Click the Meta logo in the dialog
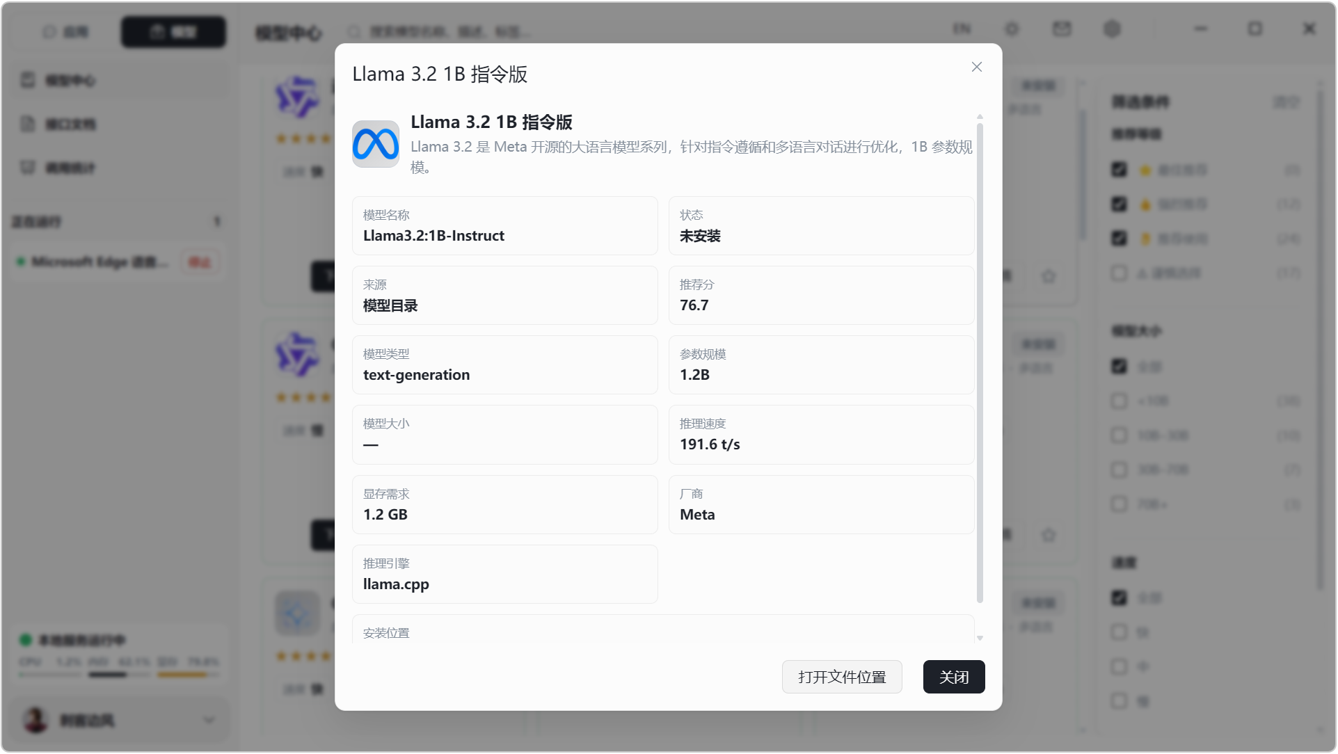Screen dimensions: 1338x754 376,144
